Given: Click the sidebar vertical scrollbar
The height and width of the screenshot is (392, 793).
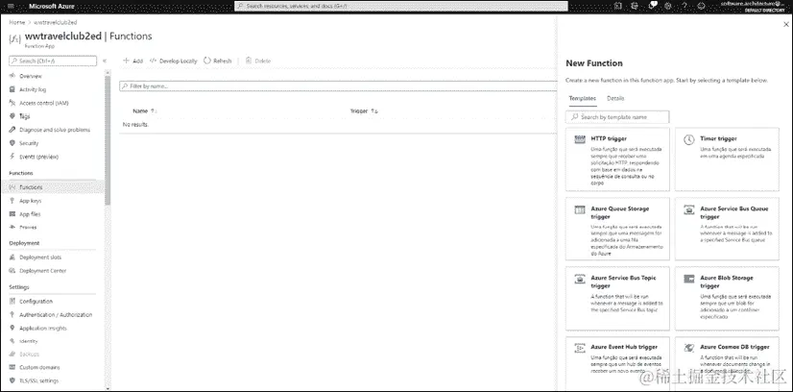Looking at the screenshot, I should click(x=108, y=139).
